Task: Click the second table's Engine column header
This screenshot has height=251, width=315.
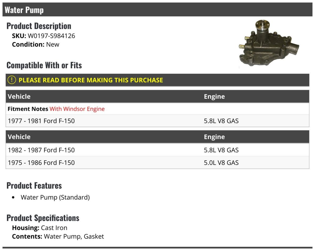Action: point(214,137)
